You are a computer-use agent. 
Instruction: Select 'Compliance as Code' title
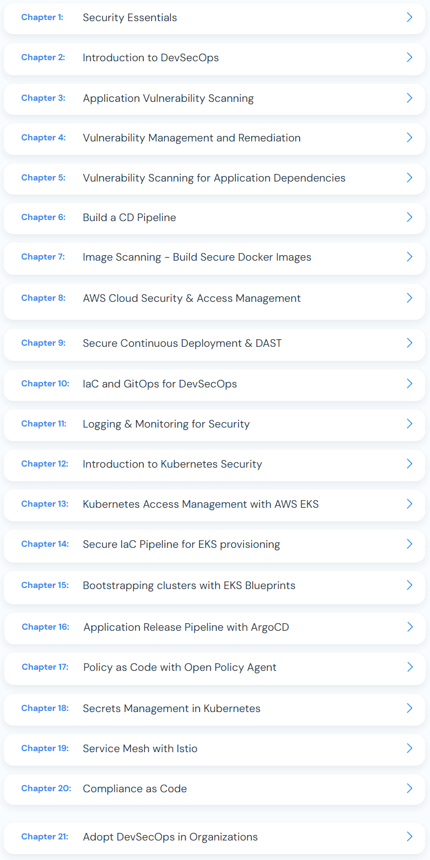[x=135, y=788]
